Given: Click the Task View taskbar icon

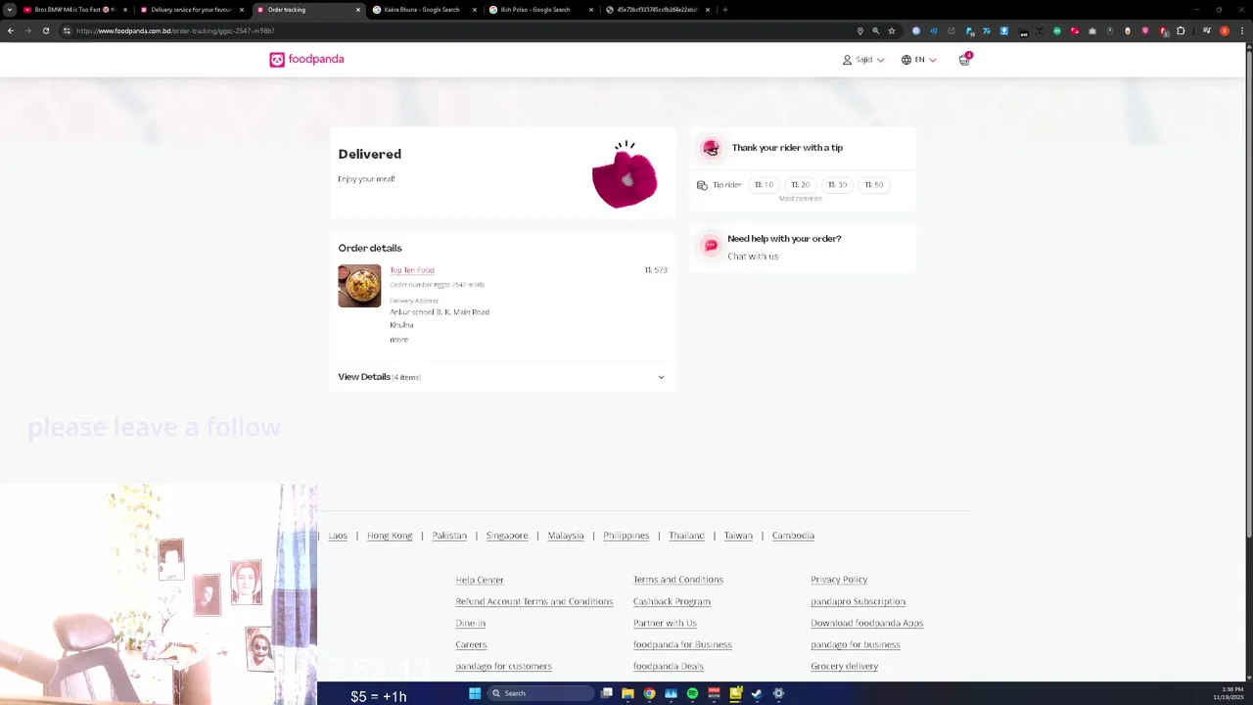Looking at the screenshot, I should (607, 693).
